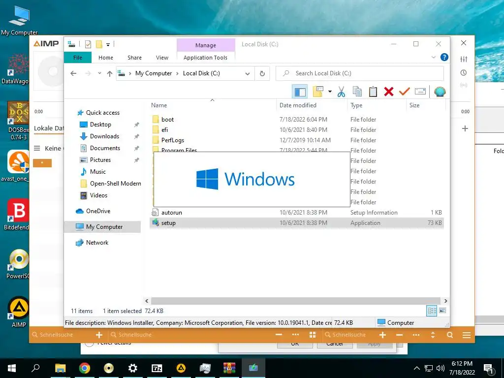
Task: Open AIMP main menu hamburger icon
Action: click(467, 335)
